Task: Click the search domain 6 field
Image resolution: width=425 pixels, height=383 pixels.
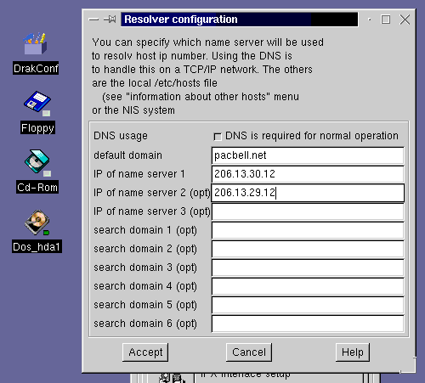Action: (308, 324)
